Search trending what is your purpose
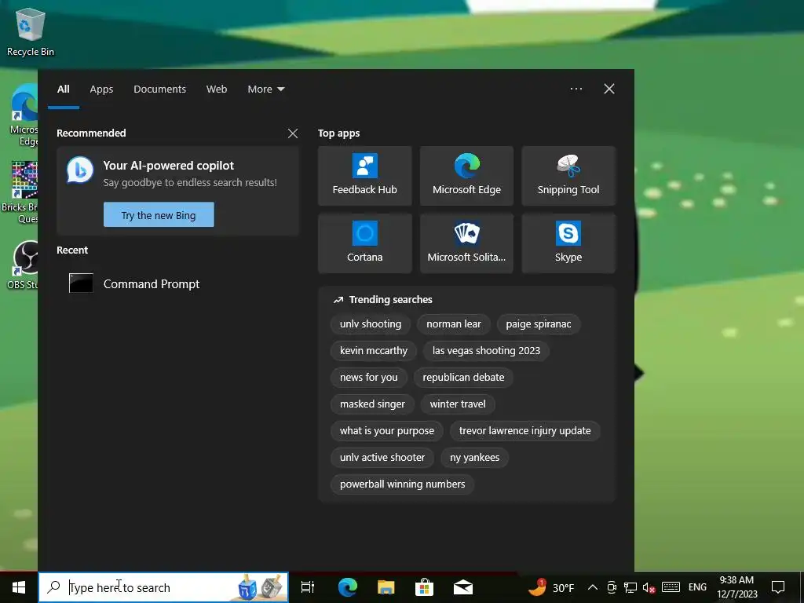 (387, 431)
